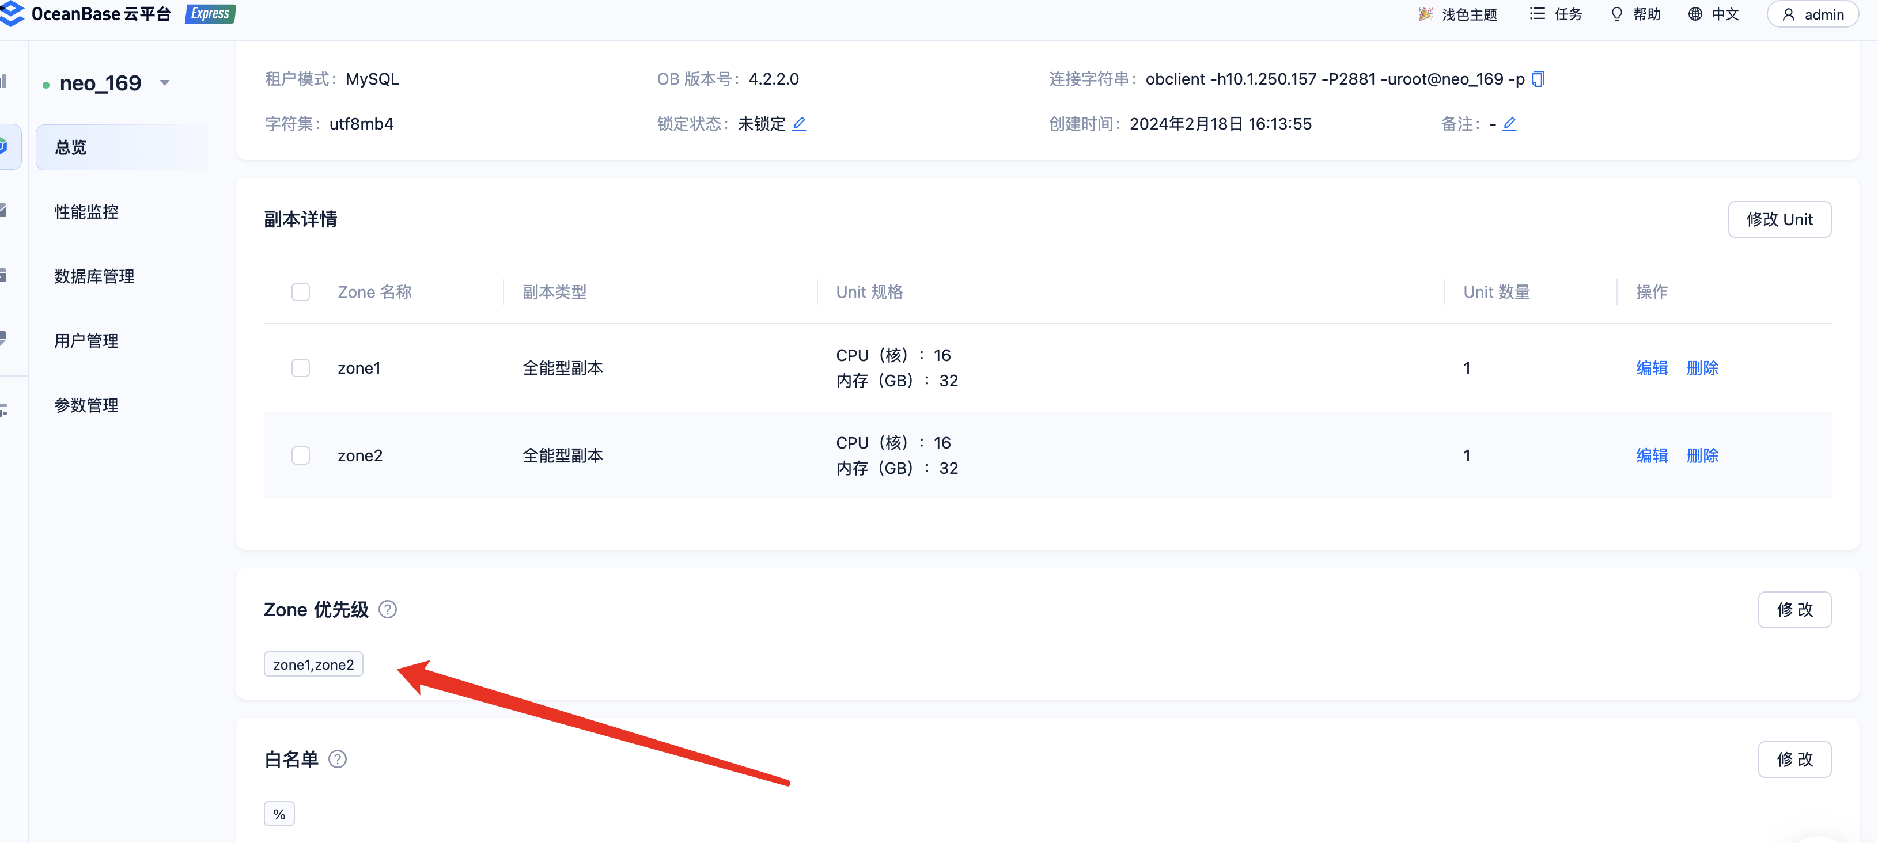Click the OceanBase logo icon
The image size is (1878, 843).
12,13
